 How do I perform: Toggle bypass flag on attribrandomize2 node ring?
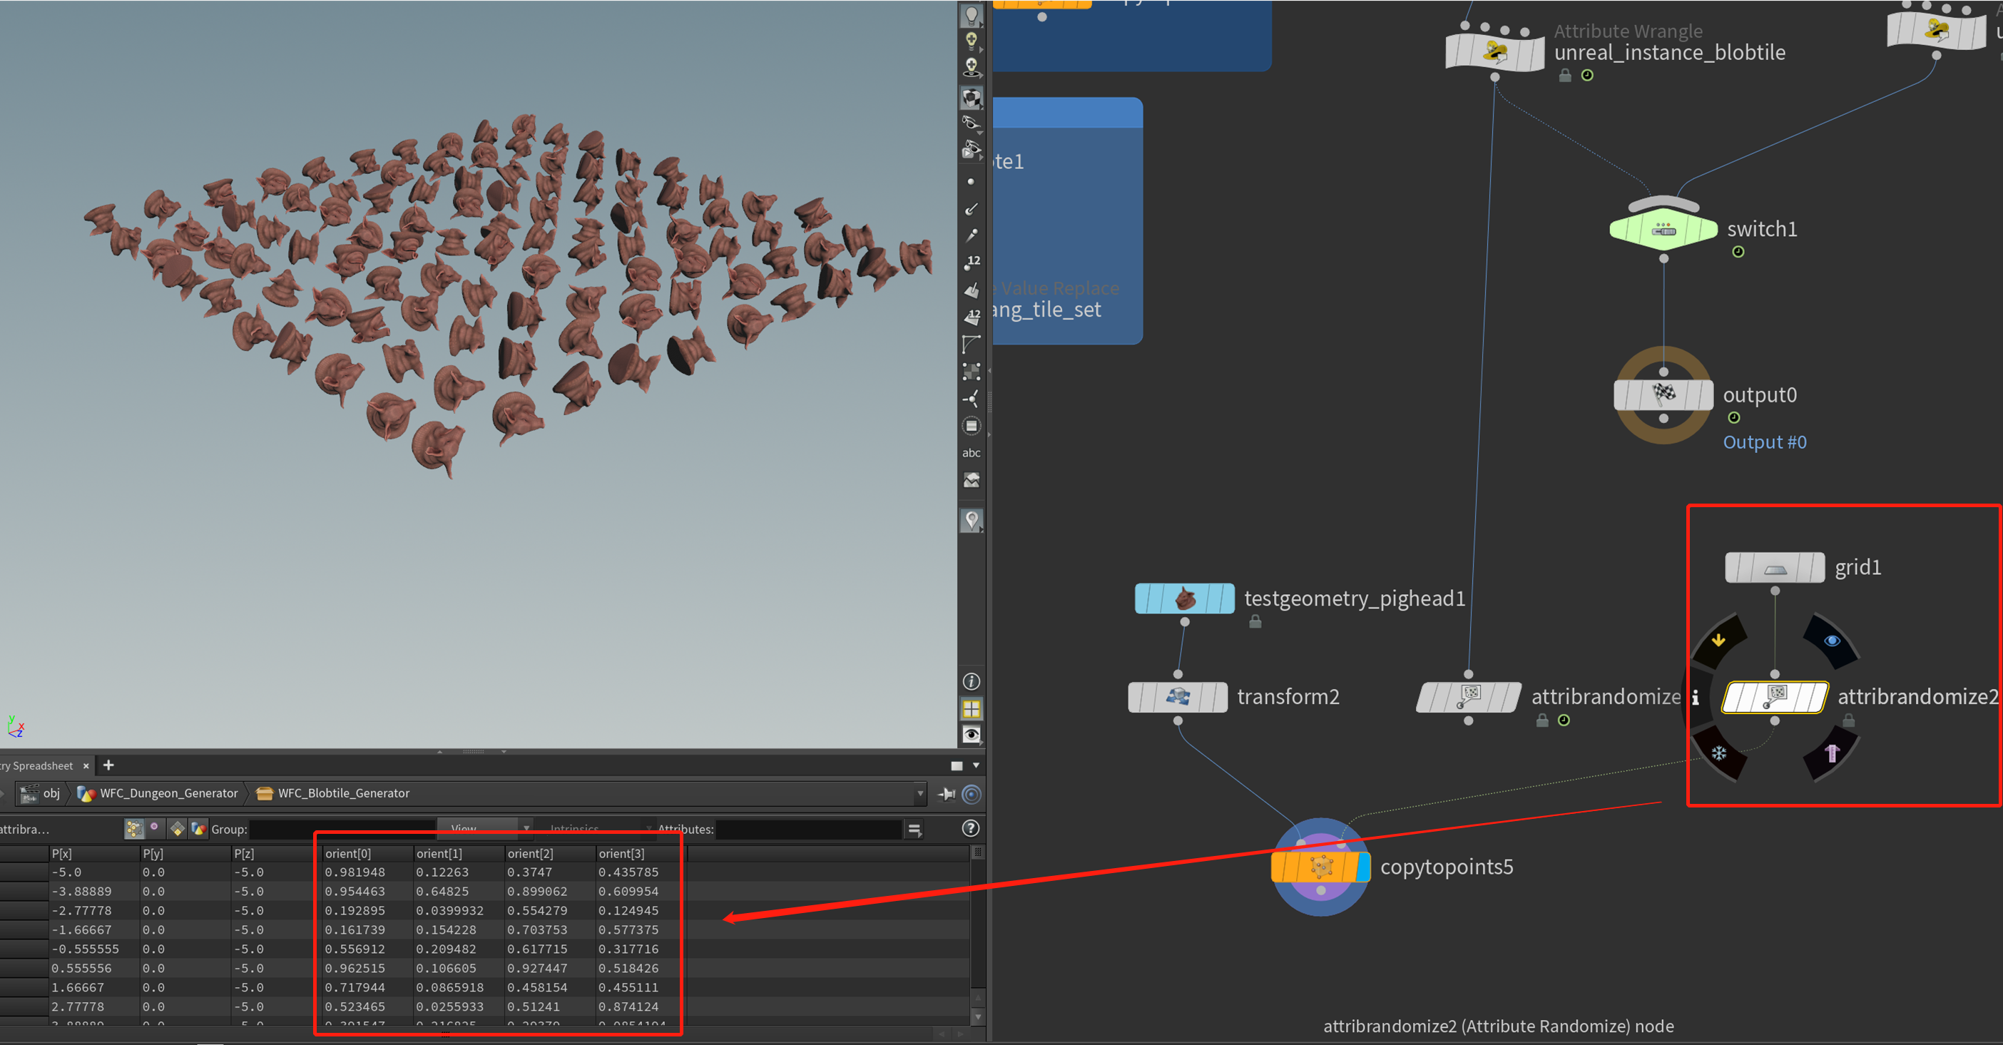[x=1719, y=640]
